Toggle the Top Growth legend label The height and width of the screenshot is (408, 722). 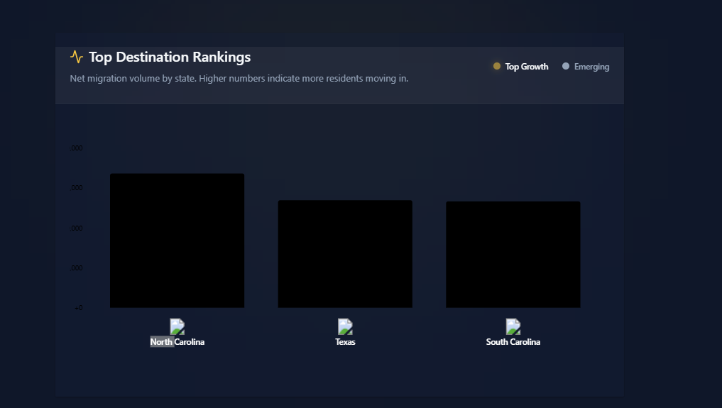[x=527, y=67]
